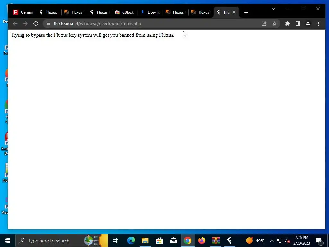This screenshot has height=247, width=329.
Task: Share this page icon in address bar
Action: [264, 23]
